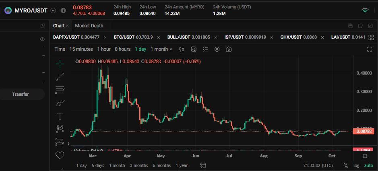Toggle balance visibility eye icon
This screenshot has width=378, height=171.
click(x=42, y=39)
